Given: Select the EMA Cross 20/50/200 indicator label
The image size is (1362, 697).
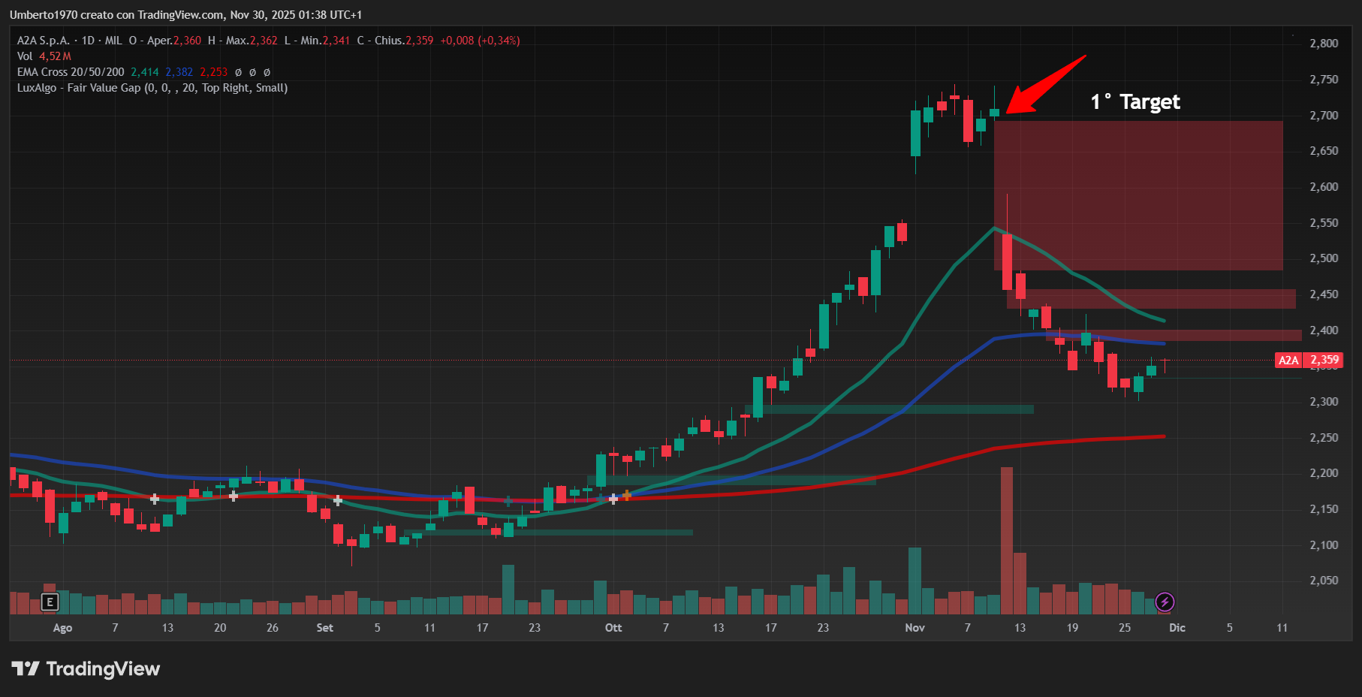Looking at the screenshot, I should 71,72.
